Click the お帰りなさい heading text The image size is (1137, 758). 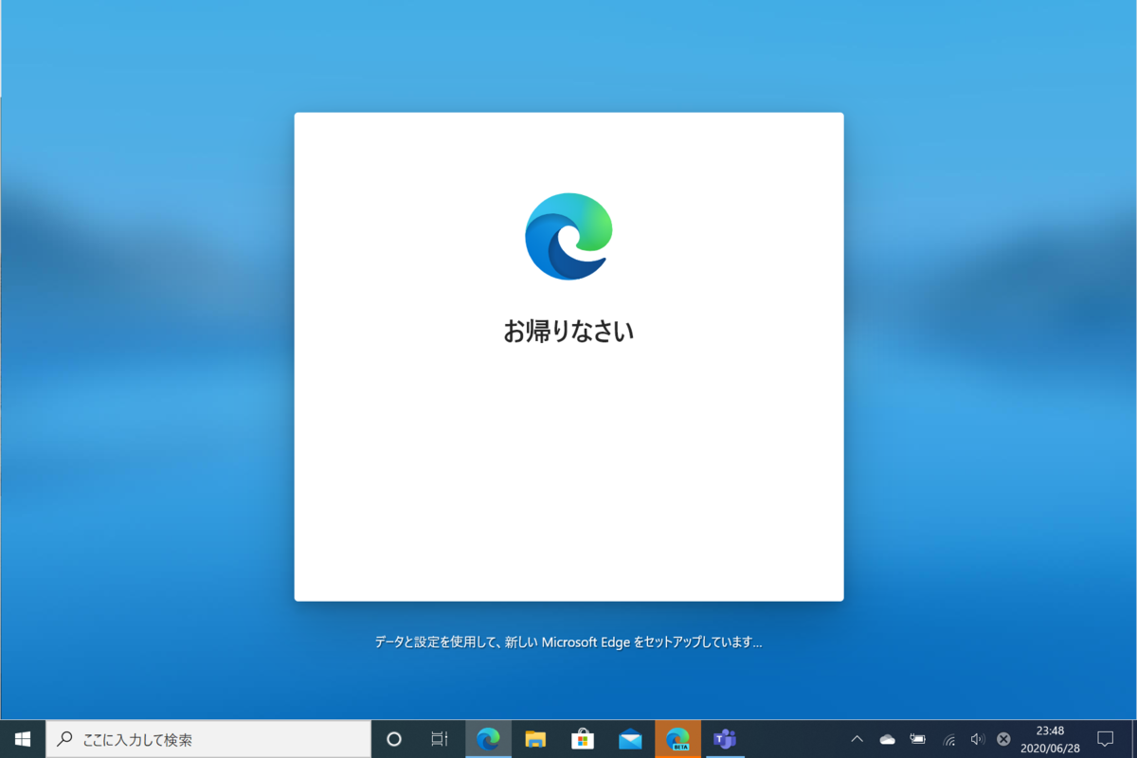(x=568, y=331)
